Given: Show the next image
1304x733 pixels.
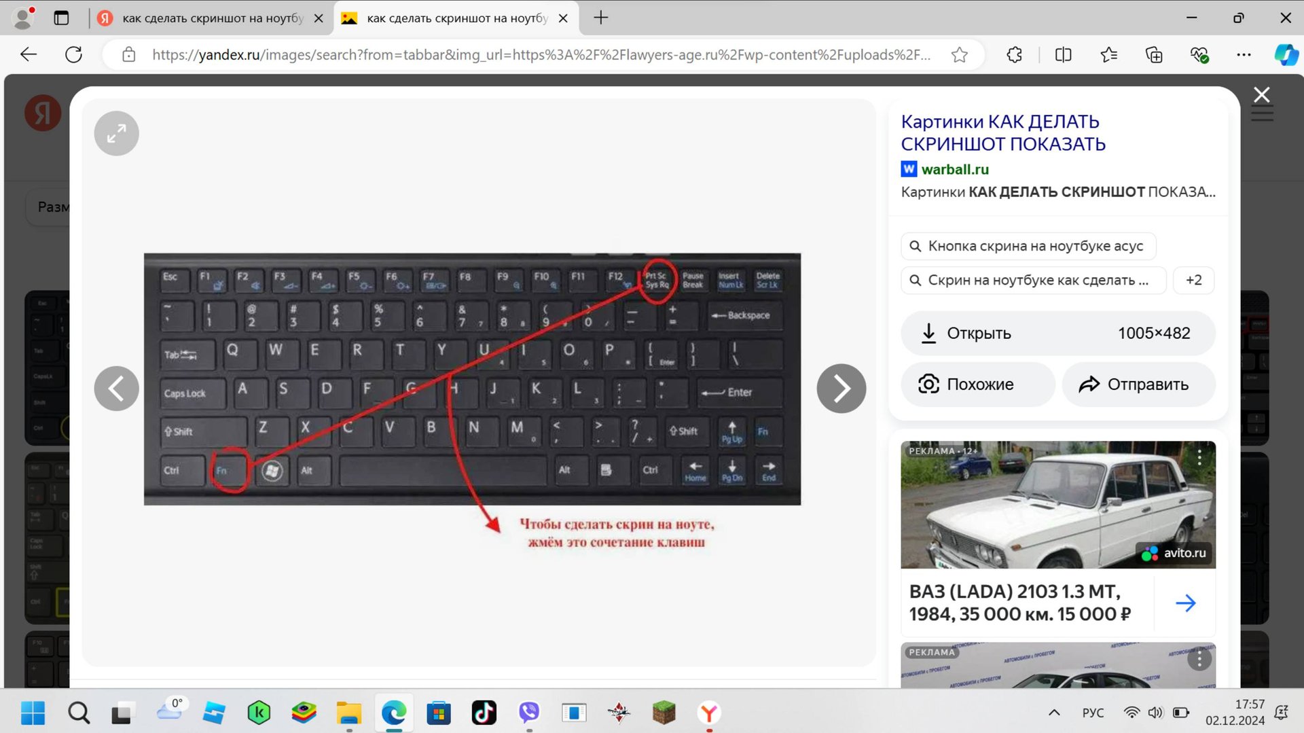Looking at the screenshot, I should tap(841, 388).
